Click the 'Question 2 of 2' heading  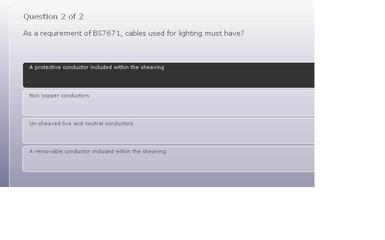[x=54, y=16]
